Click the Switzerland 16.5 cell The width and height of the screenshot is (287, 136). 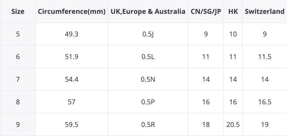[x=265, y=102]
